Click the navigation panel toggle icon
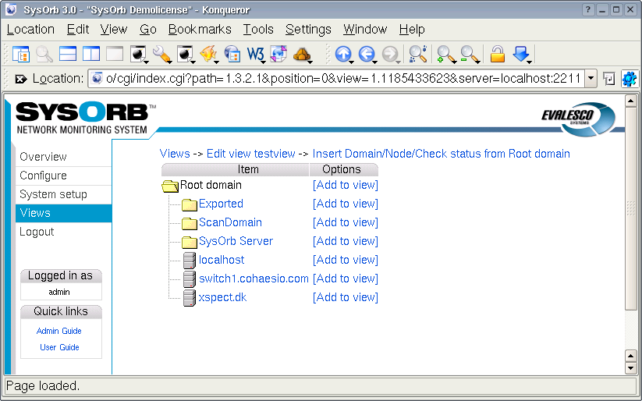This screenshot has width=642, height=401. pos(21,54)
